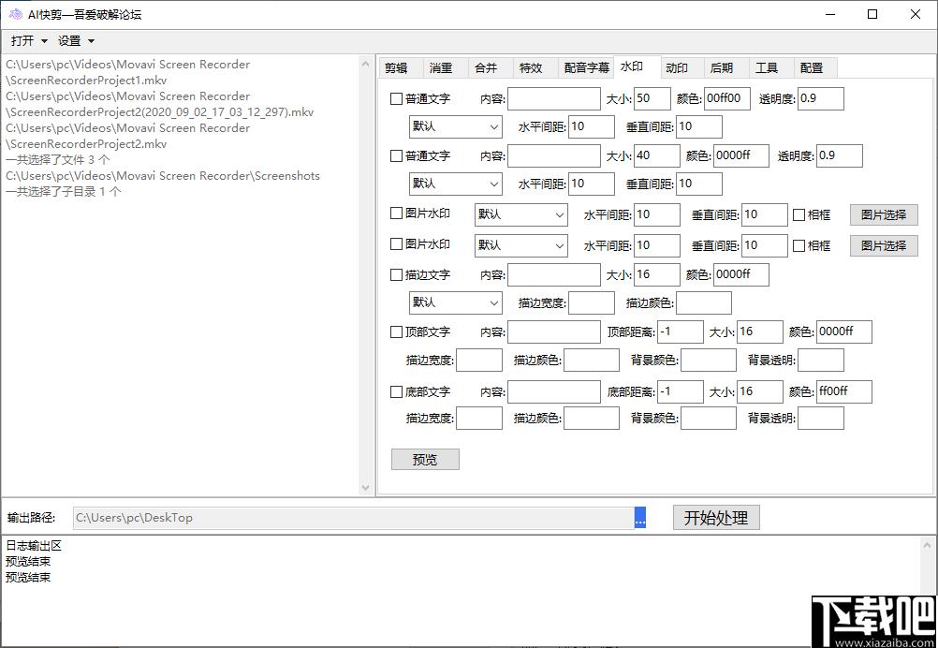938x648 pixels.
Task: Click the 一共选择了文件 3 个 line
Action: [58, 160]
